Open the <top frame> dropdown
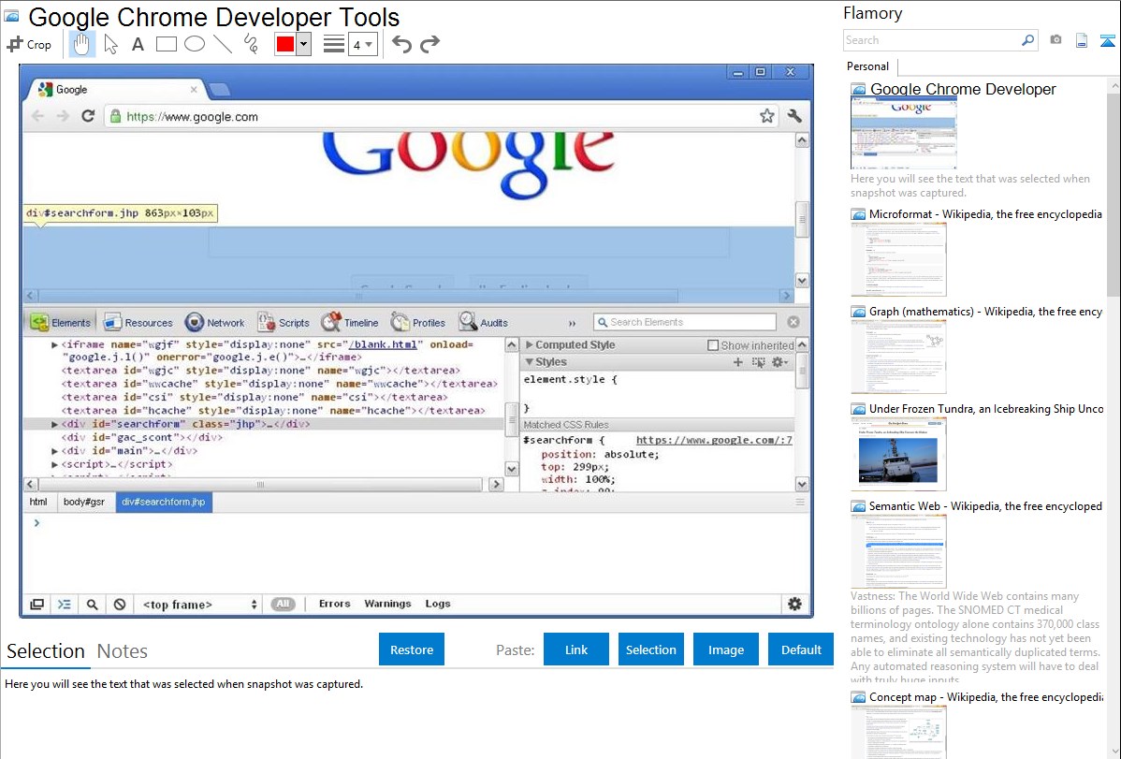1121x759 pixels. coord(199,605)
